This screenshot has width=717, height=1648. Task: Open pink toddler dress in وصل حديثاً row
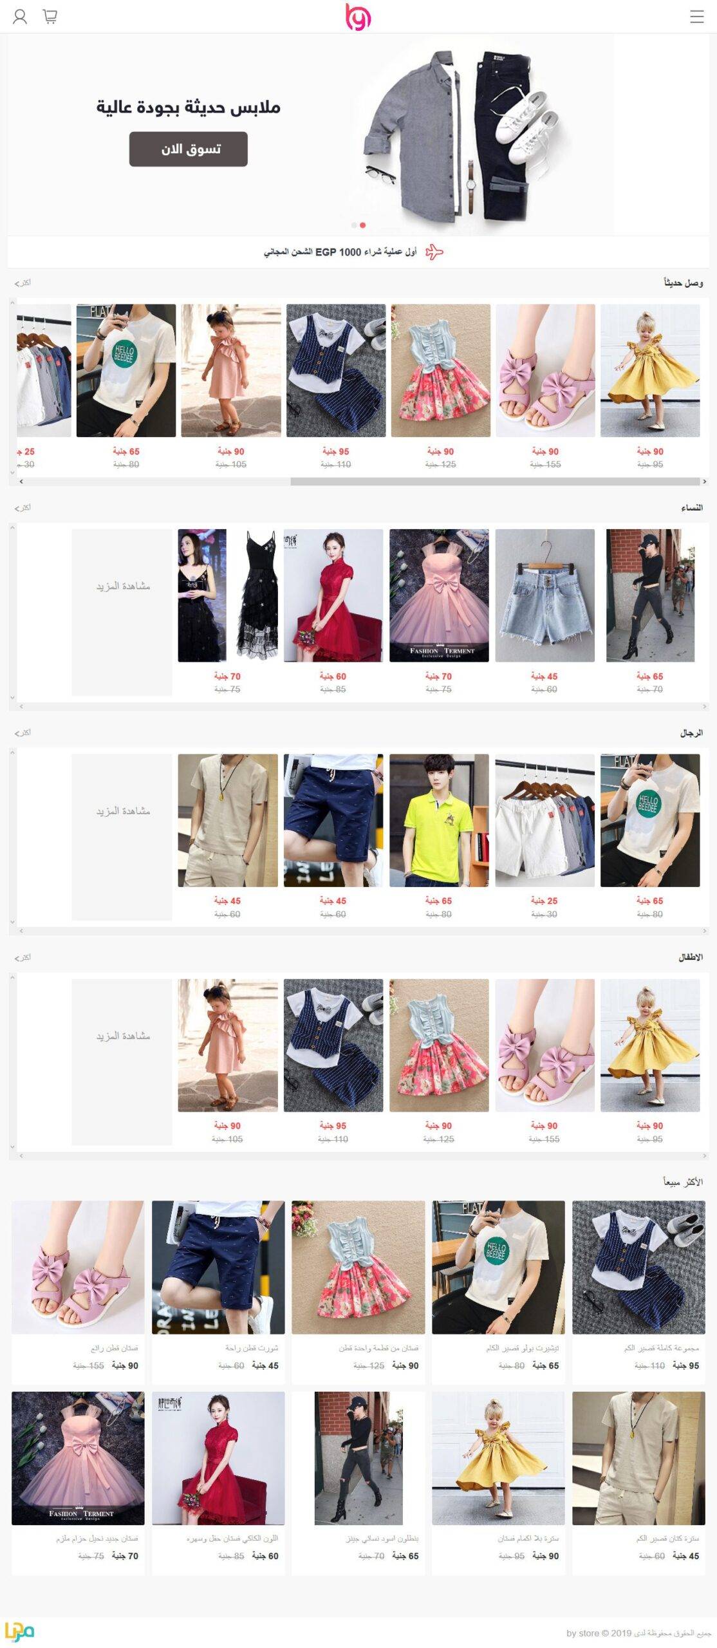[x=231, y=371]
